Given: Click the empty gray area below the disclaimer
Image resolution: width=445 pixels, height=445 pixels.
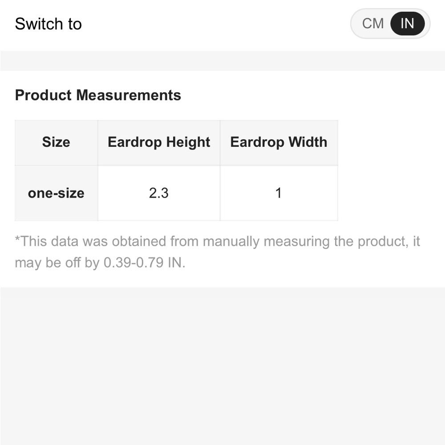Looking at the screenshot, I should pyautogui.click(x=222, y=366).
